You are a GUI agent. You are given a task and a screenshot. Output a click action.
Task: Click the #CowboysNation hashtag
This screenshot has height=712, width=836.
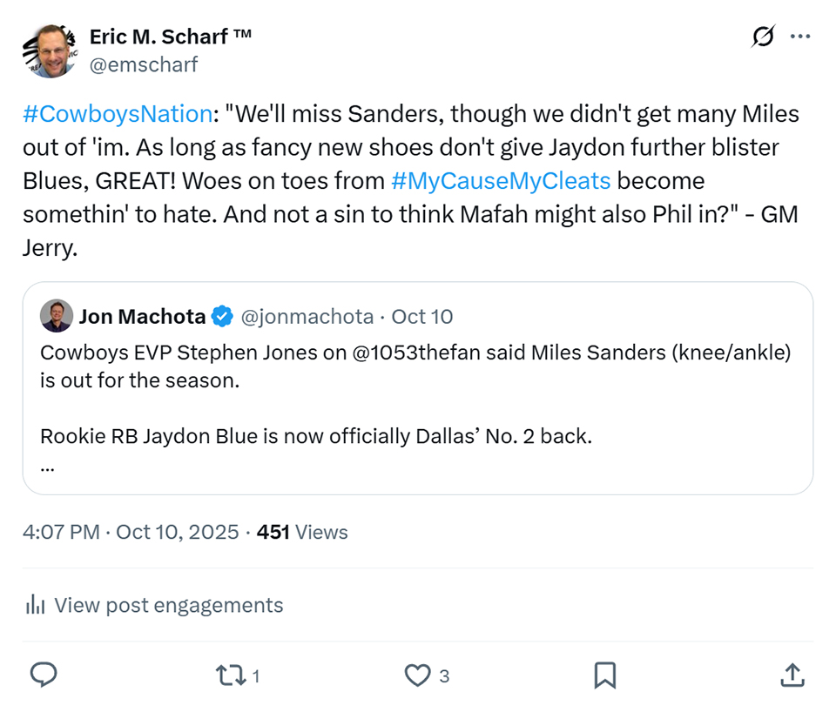[118, 114]
